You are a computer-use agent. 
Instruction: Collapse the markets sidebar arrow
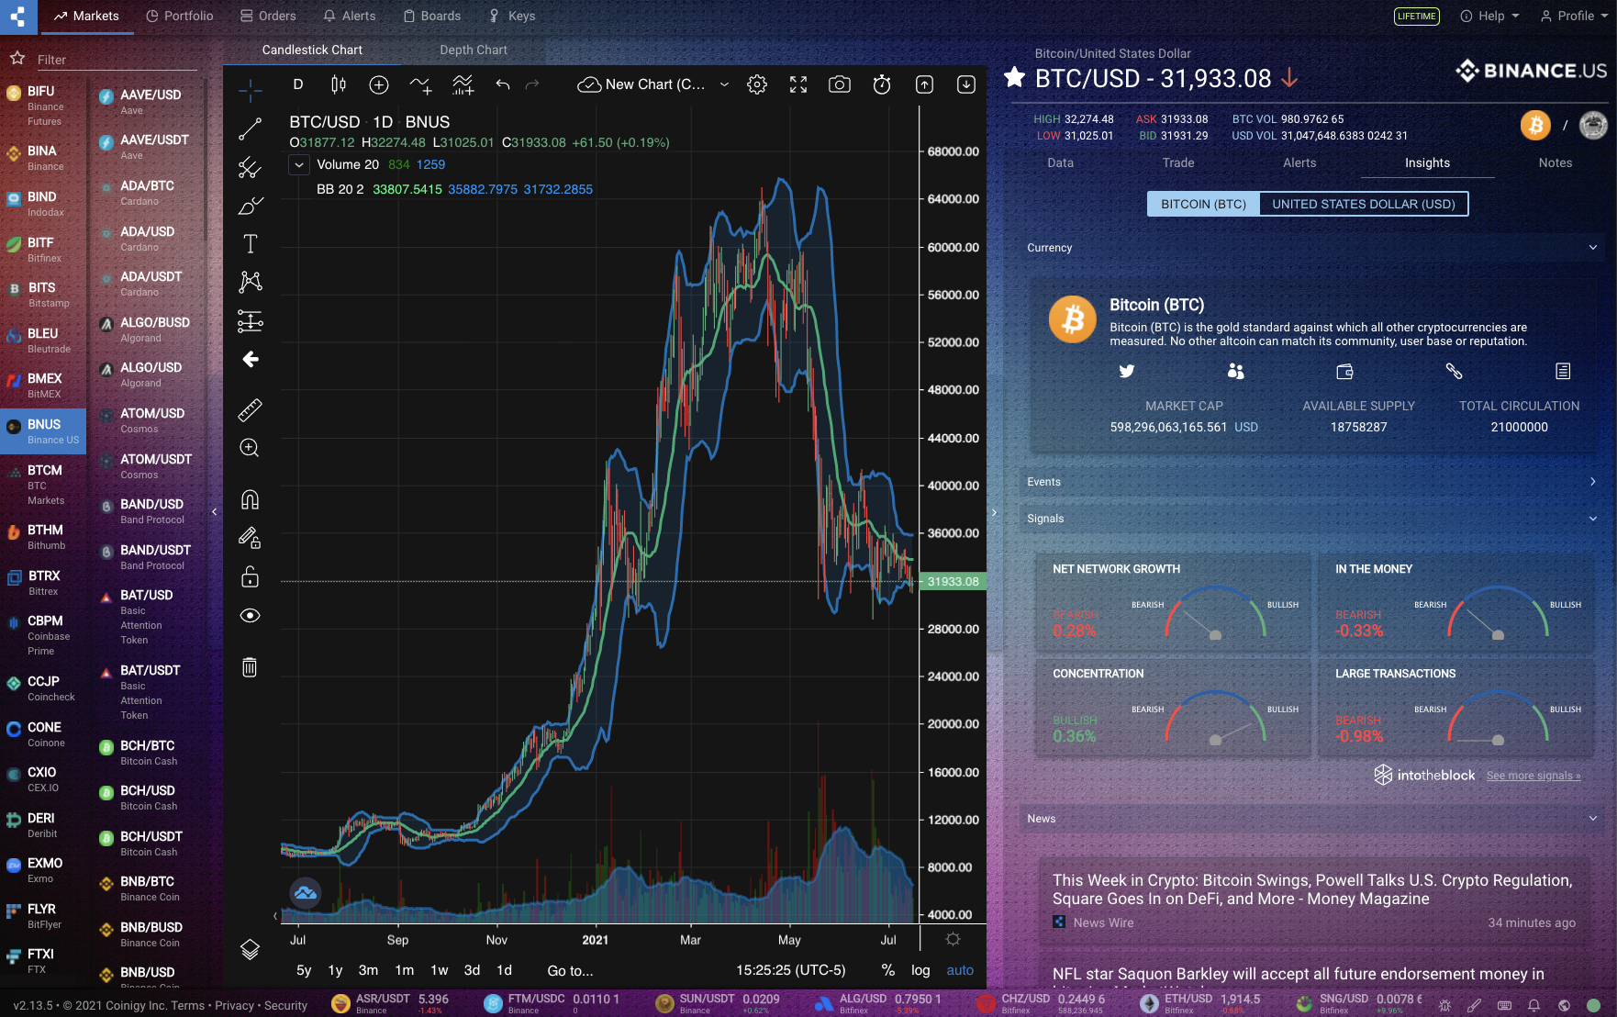point(214,512)
